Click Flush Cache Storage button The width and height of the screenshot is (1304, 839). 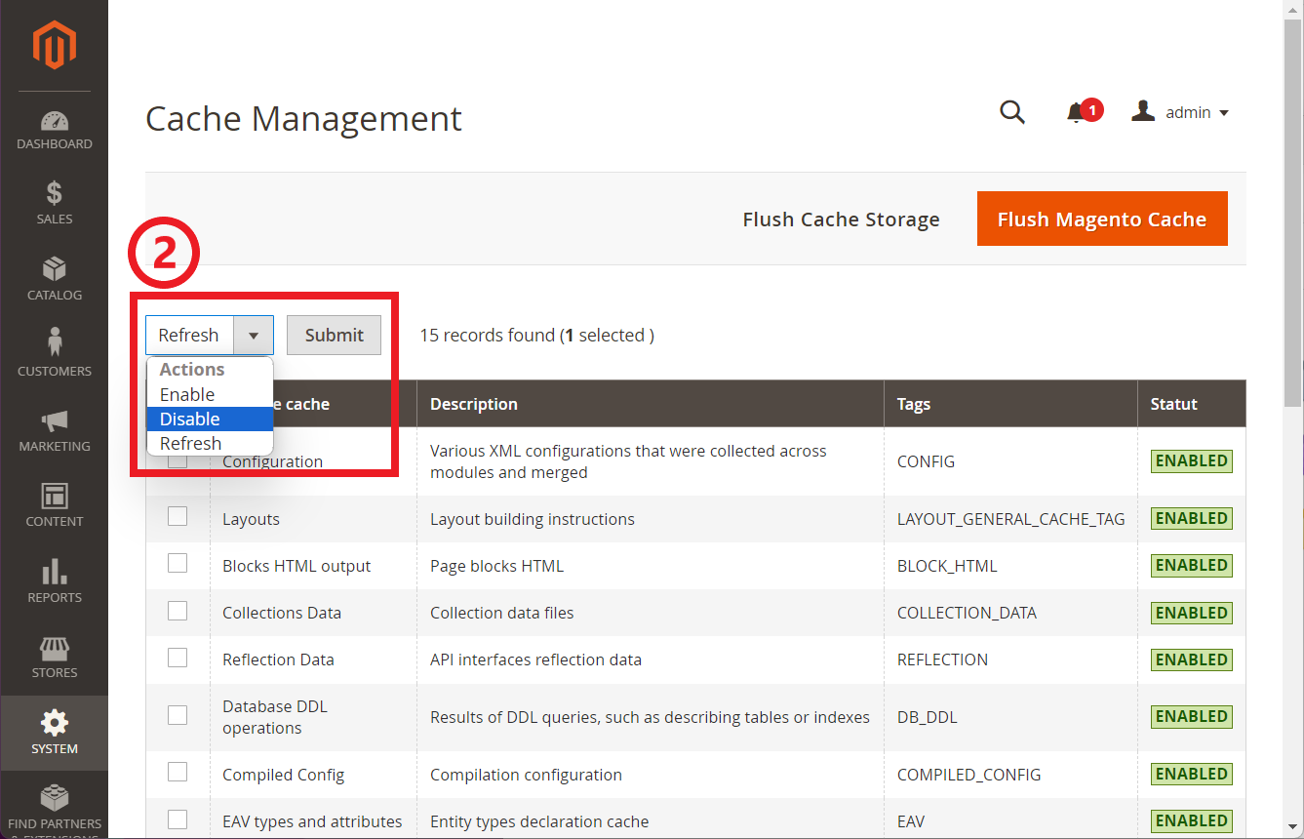point(841,220)
